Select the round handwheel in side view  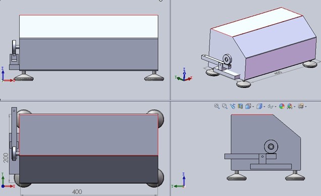[271, 147]
